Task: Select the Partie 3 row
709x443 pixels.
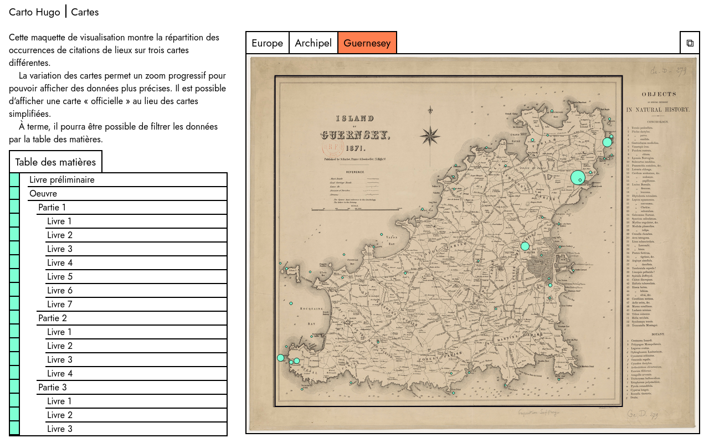Action: 132,387
